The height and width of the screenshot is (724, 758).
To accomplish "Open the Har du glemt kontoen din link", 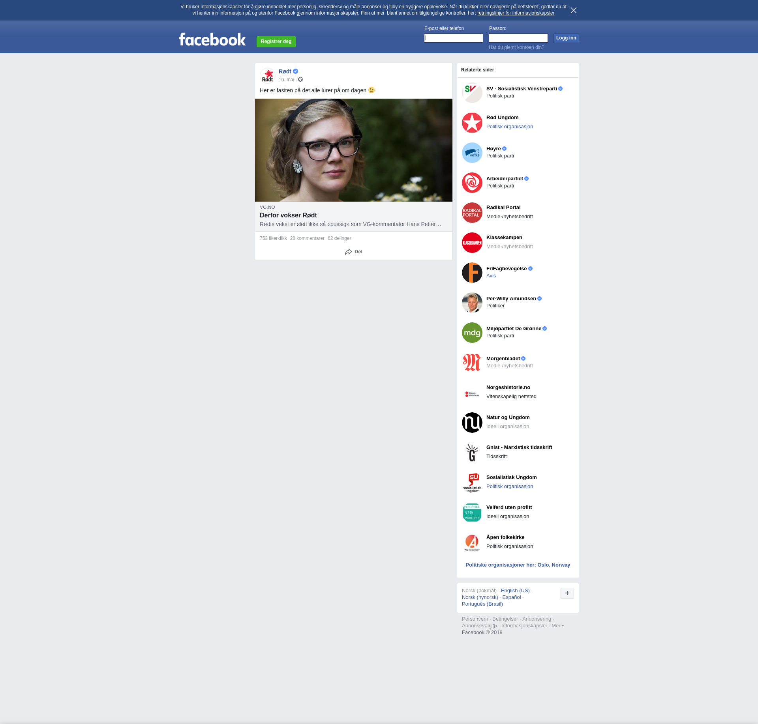I will (516, 47).
